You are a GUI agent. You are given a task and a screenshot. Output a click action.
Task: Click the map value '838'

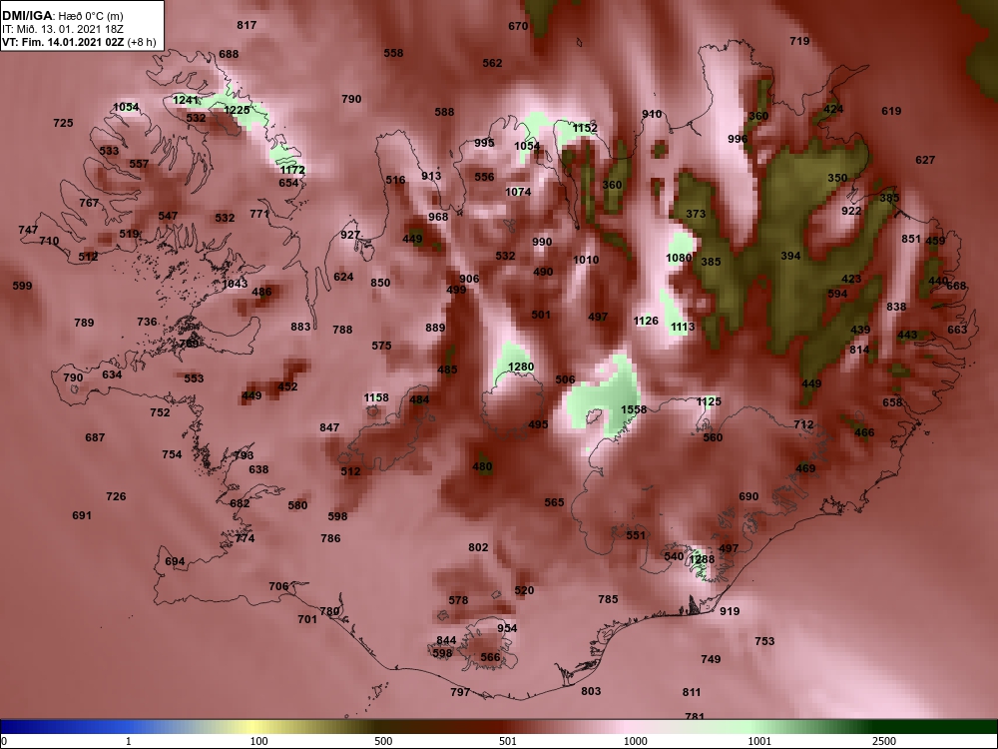(x=896, y=307)
